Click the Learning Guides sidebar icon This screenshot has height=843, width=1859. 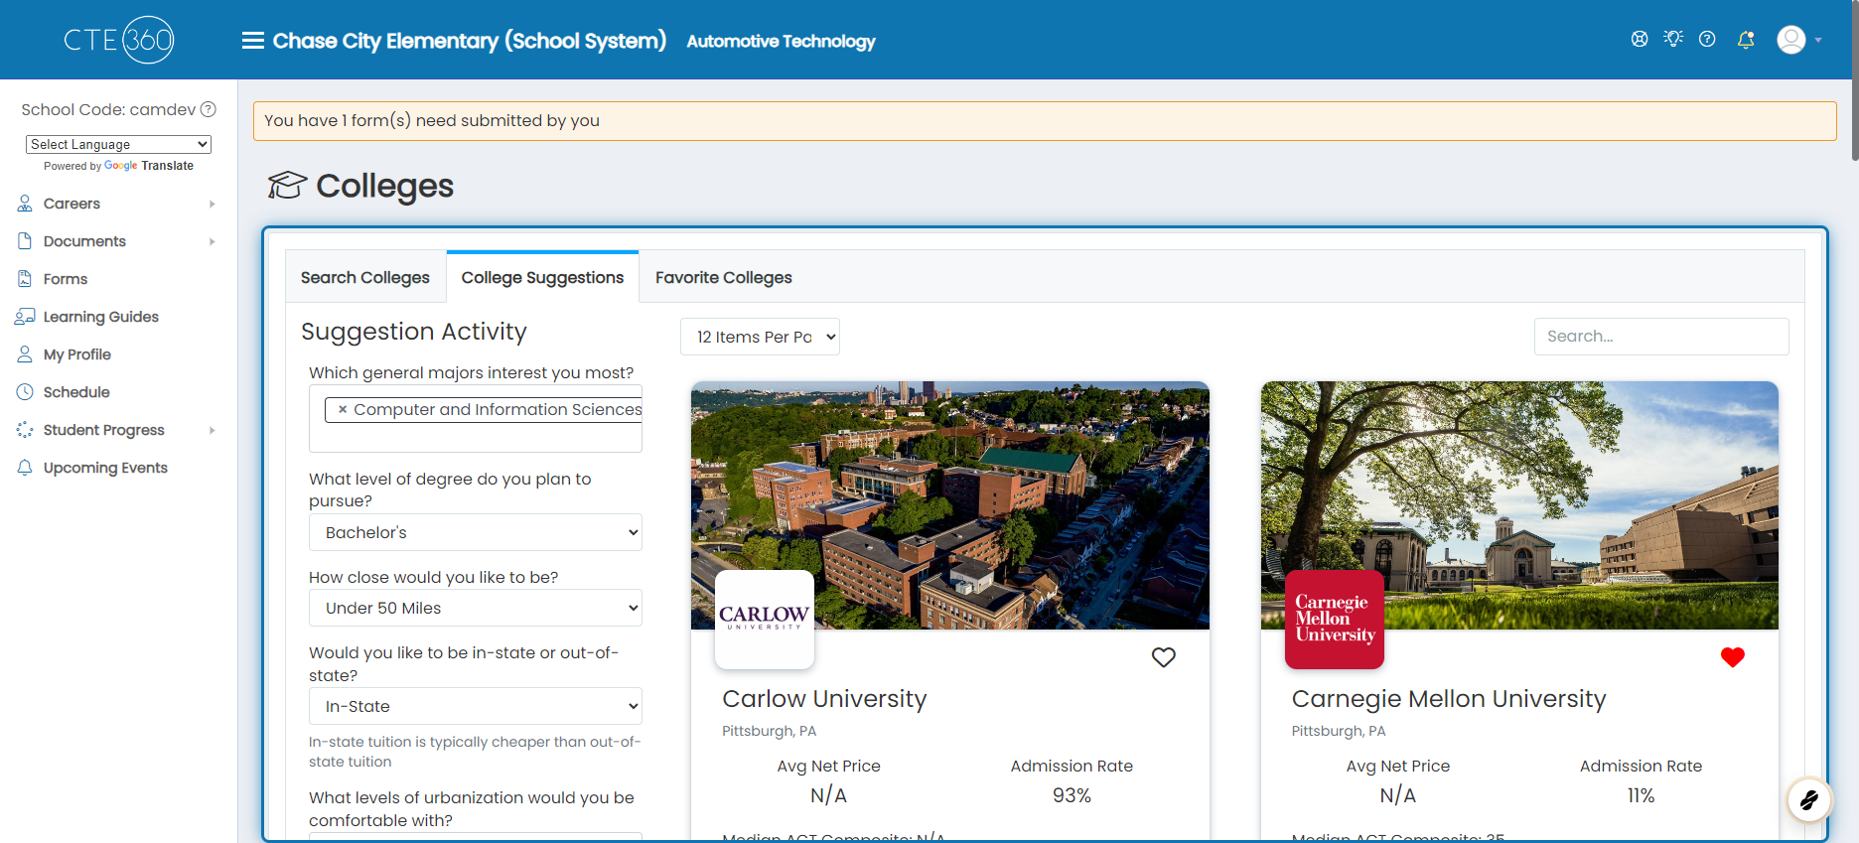pyautogui.click(x=25, y=317)
